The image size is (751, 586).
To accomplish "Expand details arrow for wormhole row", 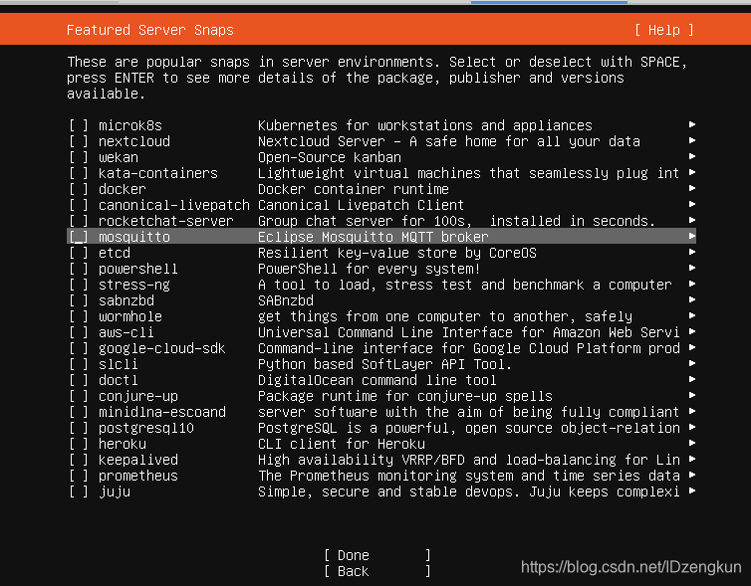I will 692,315.
